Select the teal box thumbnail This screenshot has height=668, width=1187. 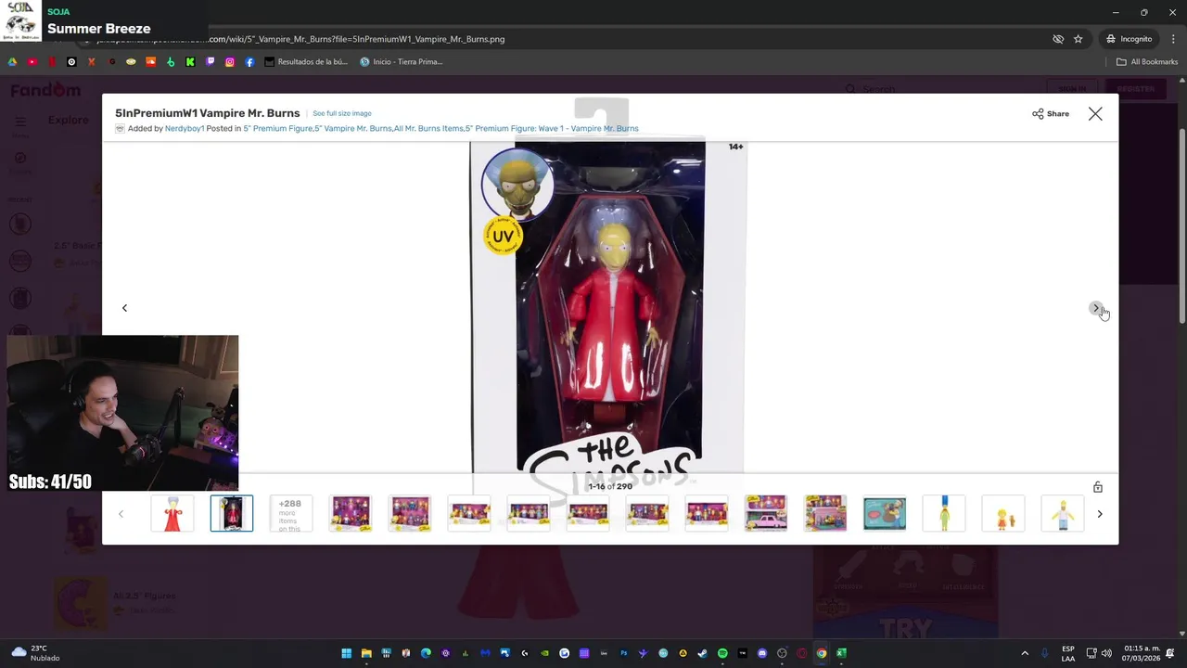pyautogui.click(x=885, y=513)
